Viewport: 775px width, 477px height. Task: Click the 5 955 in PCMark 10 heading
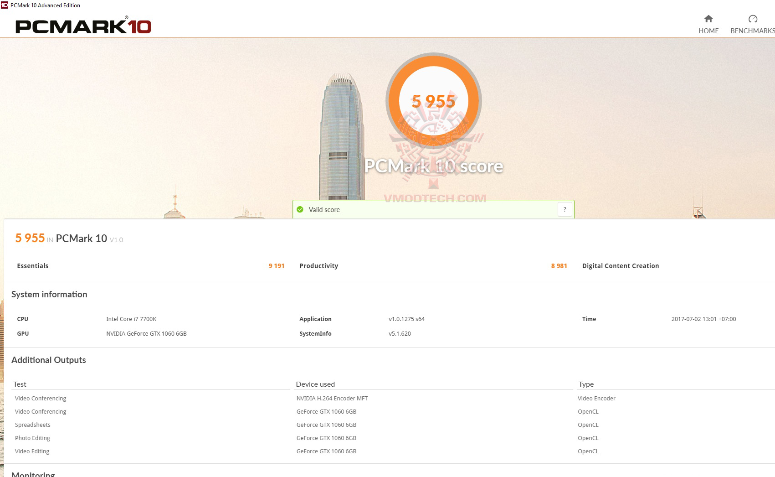(69, 238)
